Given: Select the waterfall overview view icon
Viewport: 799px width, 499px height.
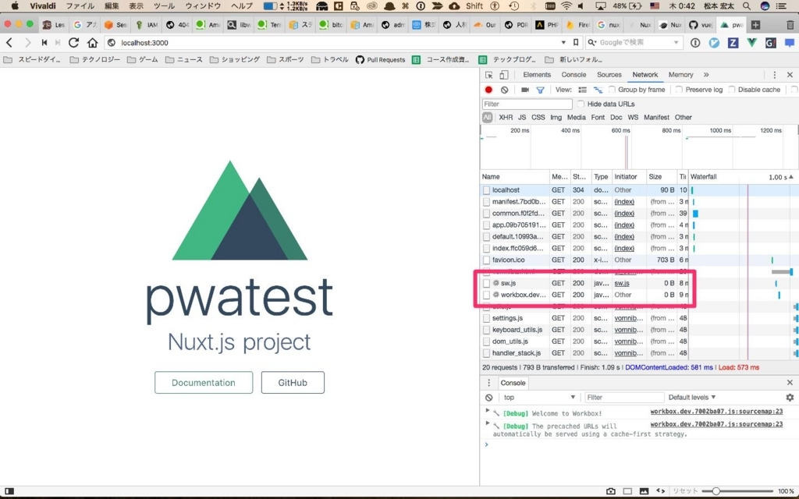Looking at the screenshot, I should pyautogui.click(x=598, y=90).
